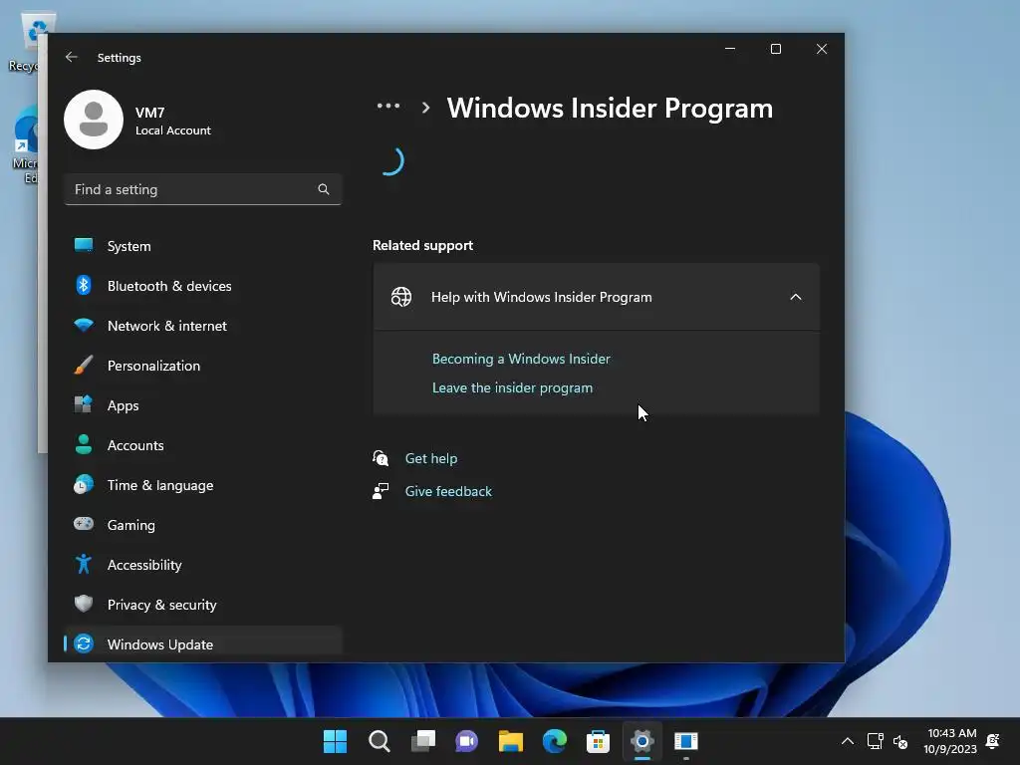The height and width of the screenshot is (765, 1020).
Task: Open Accounts settings page
Action: tap(203, 445)
